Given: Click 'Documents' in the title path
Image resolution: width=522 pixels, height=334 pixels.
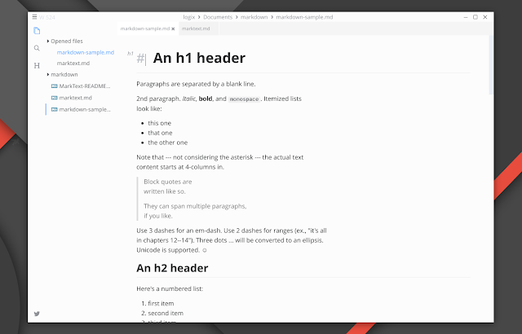Looking at the screenshot, I should pos(218,17).
